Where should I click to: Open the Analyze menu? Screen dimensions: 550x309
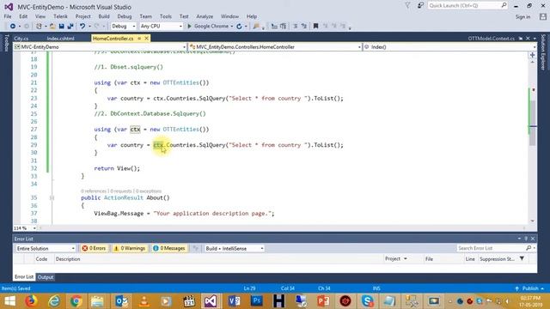pyautogui.click(x=205, y=16)
